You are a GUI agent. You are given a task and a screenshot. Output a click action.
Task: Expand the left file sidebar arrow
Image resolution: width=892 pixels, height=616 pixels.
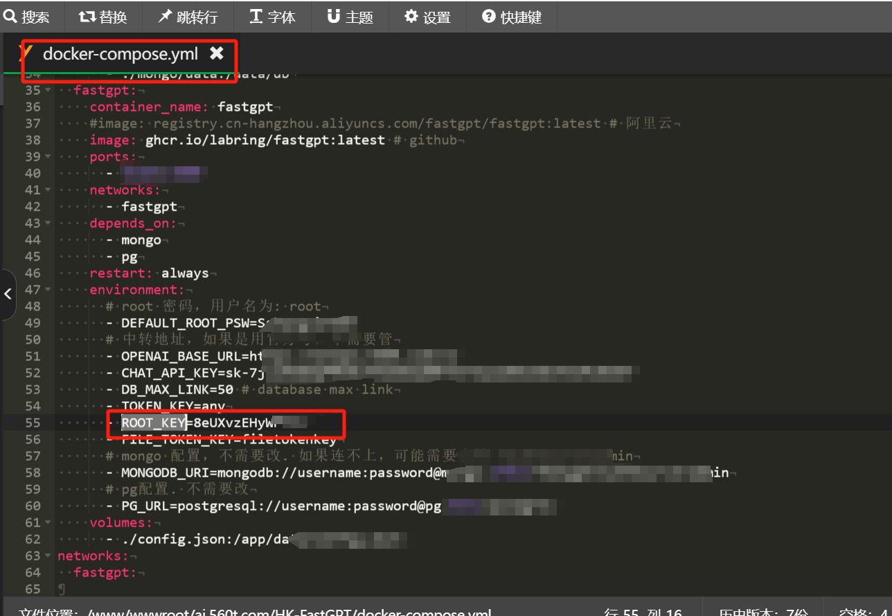point(8,294)
